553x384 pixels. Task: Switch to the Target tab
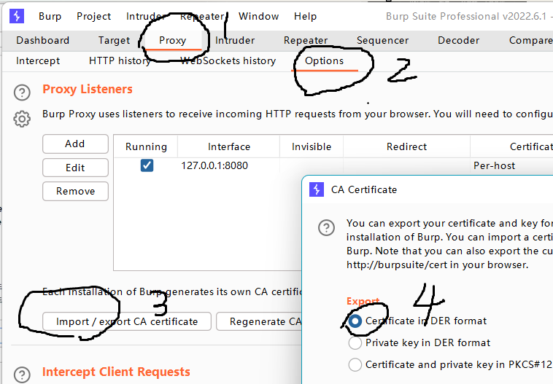[114, 40]
